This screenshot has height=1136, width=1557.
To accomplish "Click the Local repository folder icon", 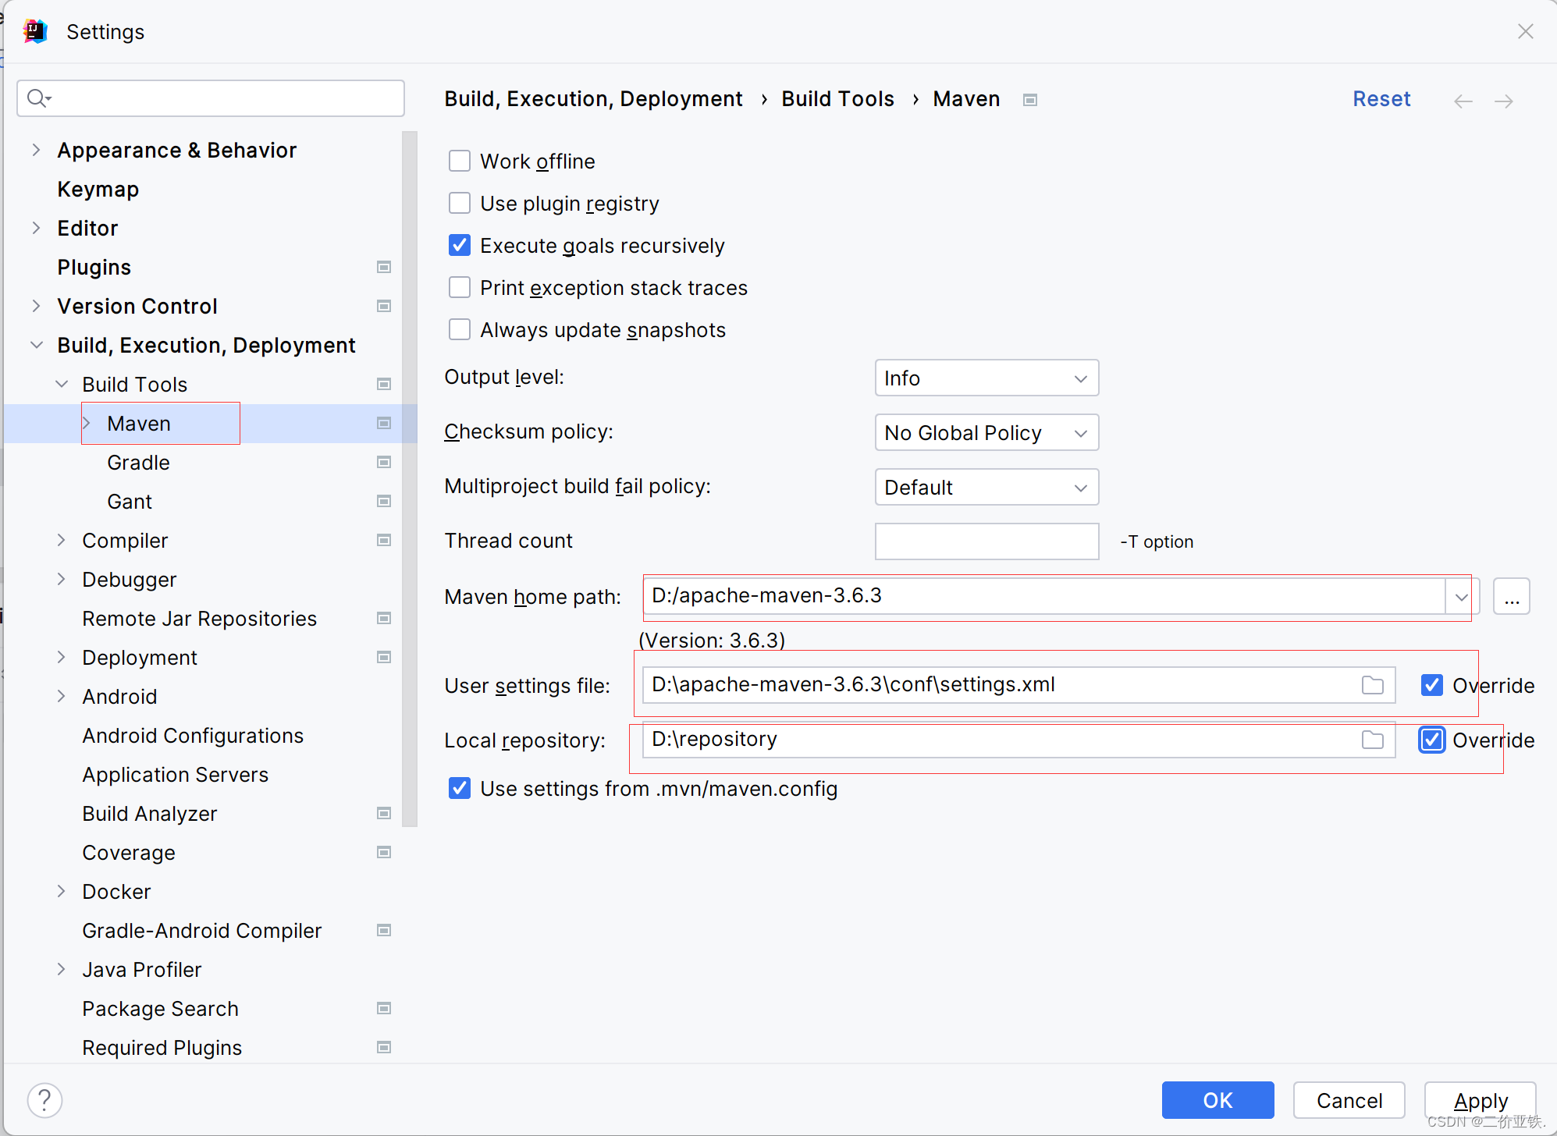I will pyautogui.click(x=1372, y=740).
